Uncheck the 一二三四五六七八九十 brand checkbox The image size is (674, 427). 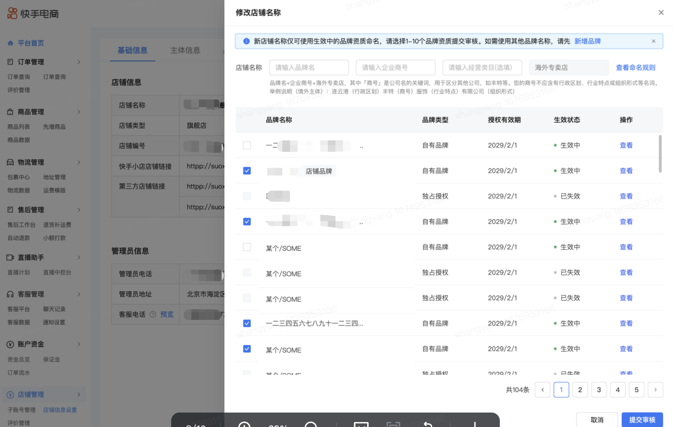point(247,323)
